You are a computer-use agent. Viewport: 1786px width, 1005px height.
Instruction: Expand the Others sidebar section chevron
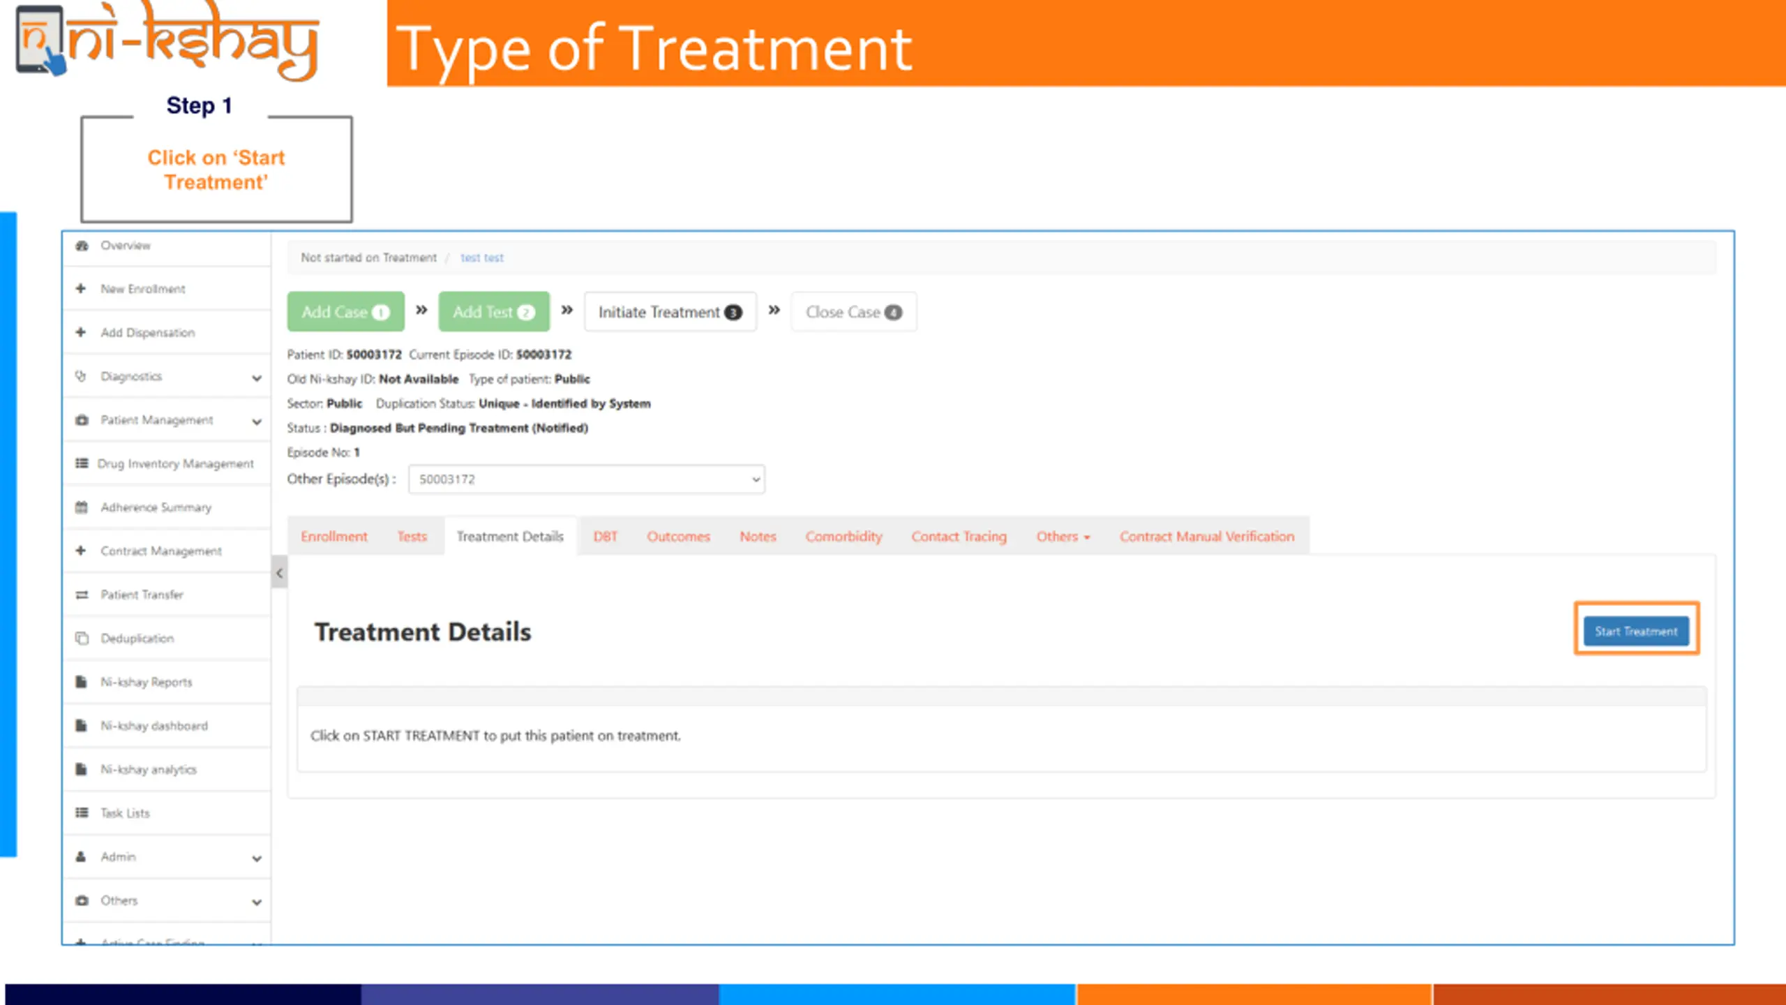pyautogui.click(x=257, y=902)
